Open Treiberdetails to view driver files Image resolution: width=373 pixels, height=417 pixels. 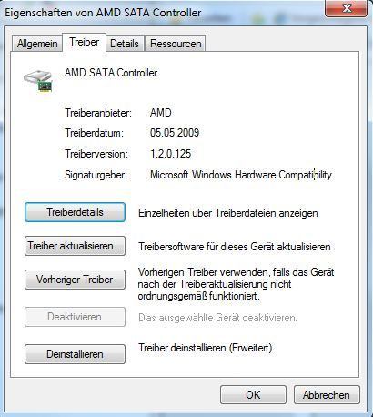pos(75,212)
